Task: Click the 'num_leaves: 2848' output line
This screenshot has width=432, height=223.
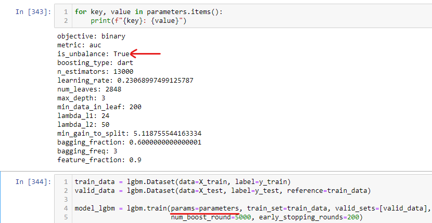Action: (x=90, y=89)
